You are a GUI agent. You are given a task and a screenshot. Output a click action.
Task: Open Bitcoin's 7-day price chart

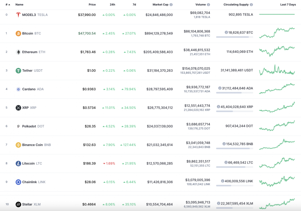(x=277, y=33)
